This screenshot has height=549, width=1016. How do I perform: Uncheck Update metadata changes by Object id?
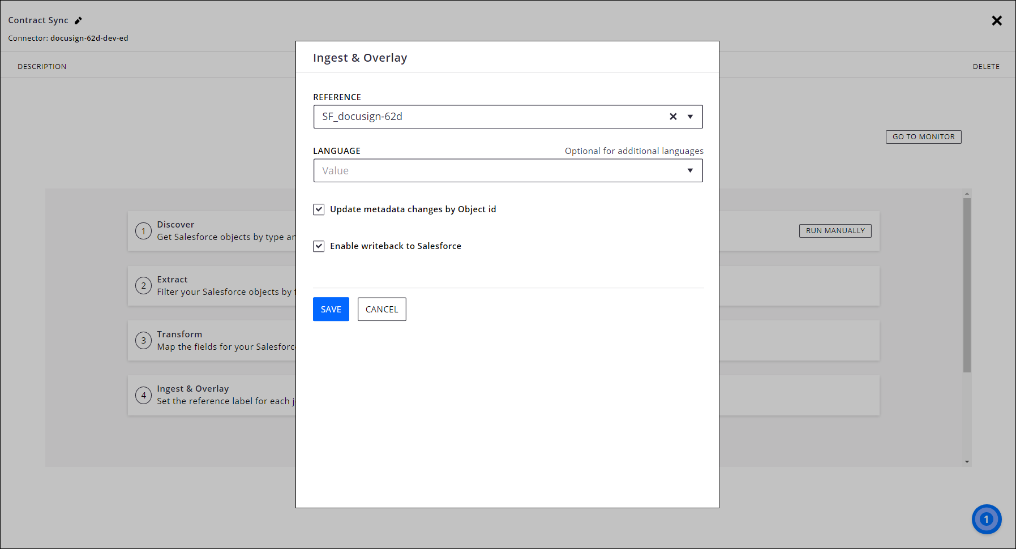coord(319,209)
